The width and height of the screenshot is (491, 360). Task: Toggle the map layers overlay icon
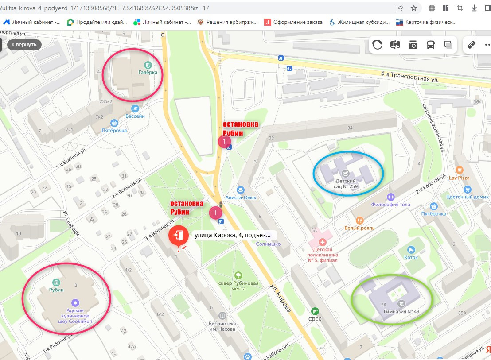(448, 45)
